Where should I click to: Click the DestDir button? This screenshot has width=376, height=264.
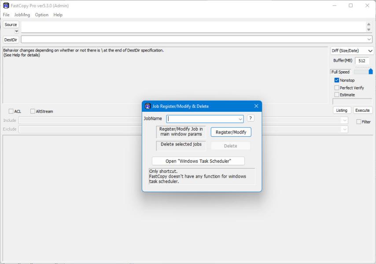pyautogui.click(x=11, y=40)
